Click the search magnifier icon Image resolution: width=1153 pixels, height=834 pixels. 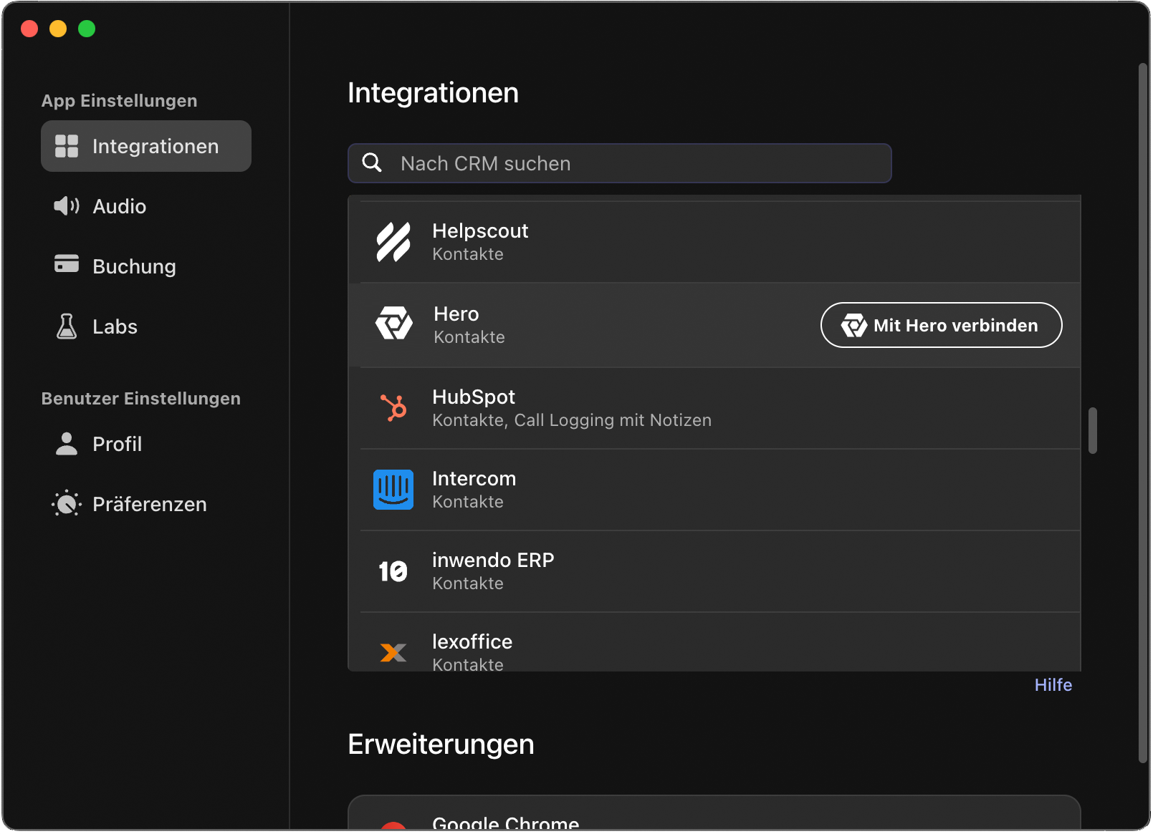373,163
